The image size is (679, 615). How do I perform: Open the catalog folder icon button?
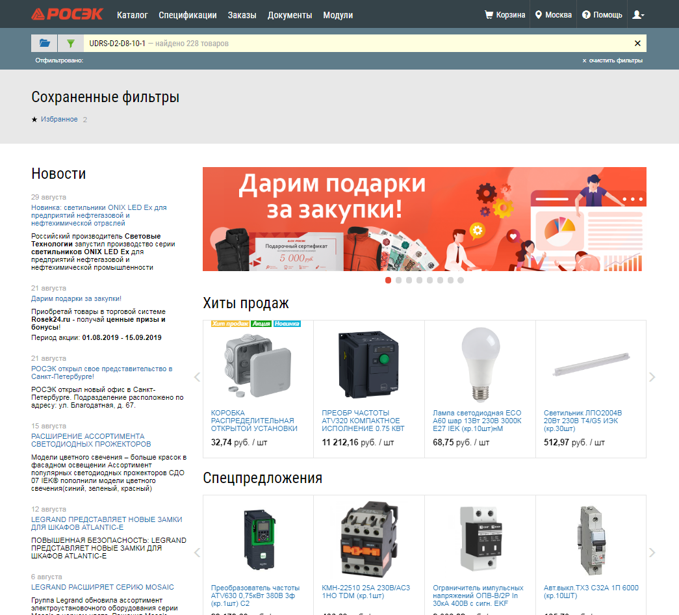44,44
